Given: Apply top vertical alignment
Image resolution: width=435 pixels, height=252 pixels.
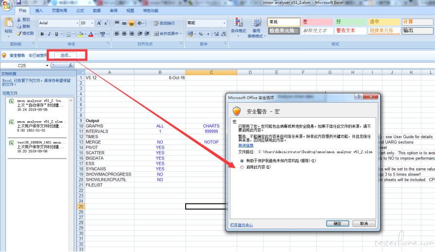Looking at the screenshot, I should [x=117, y=23].
